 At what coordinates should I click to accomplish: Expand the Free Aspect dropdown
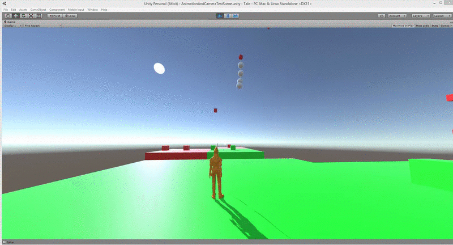click(x=42, y=26)
